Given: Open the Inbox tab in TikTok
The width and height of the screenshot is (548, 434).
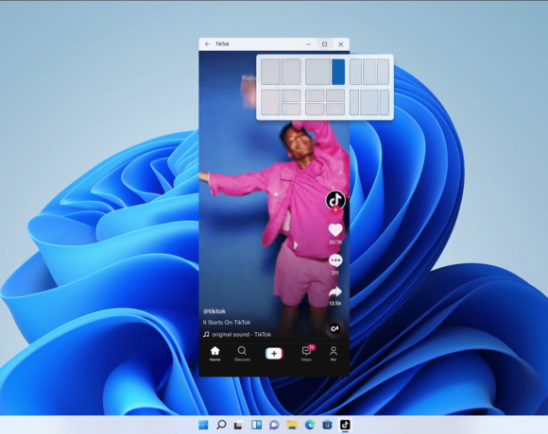Looking at the screenshot, I should [x=306, y=353].
